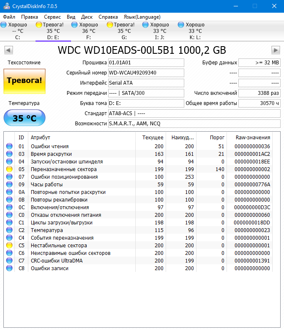Click threshold value 140 for attribute 05

pos(220,169)
